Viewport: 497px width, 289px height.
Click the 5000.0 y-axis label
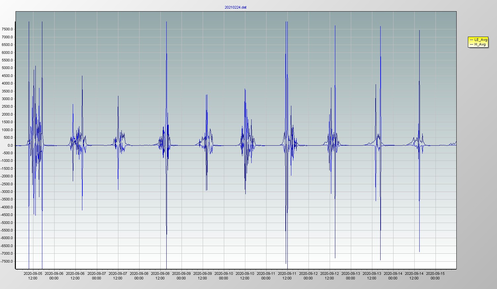[x=7, y=68]
